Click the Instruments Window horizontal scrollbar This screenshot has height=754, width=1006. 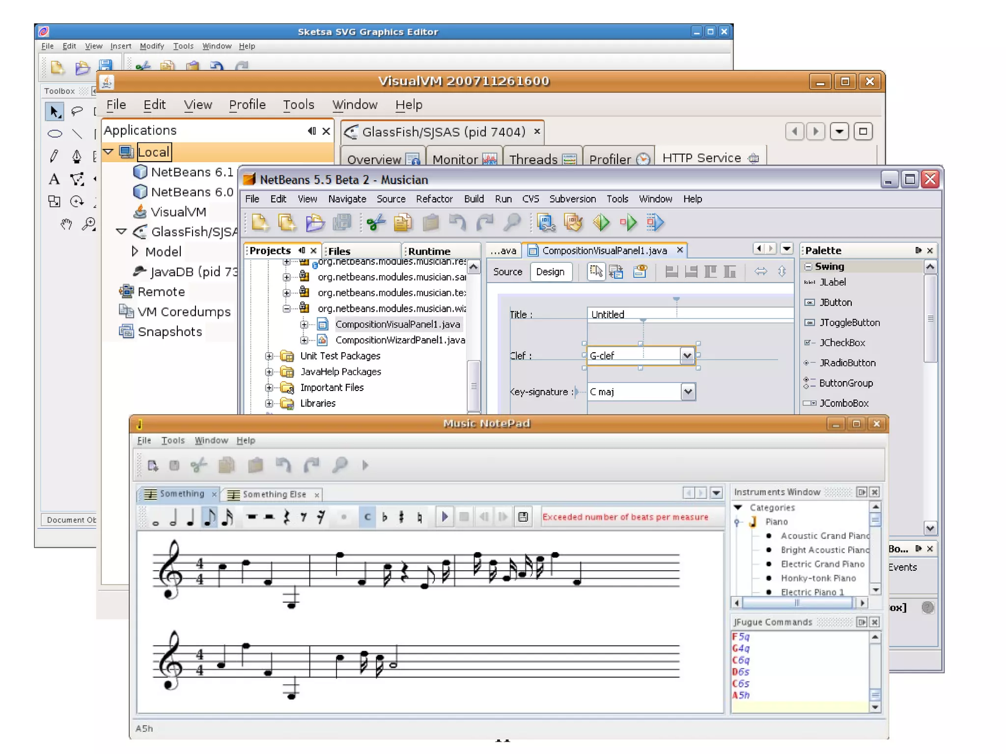[798, 603]
